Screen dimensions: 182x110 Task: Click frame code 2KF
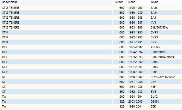(x=153, y=82)
